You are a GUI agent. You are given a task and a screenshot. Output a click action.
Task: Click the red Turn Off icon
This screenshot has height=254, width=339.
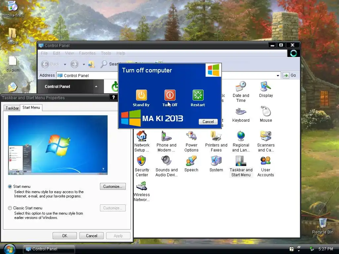tap(170, 95)
